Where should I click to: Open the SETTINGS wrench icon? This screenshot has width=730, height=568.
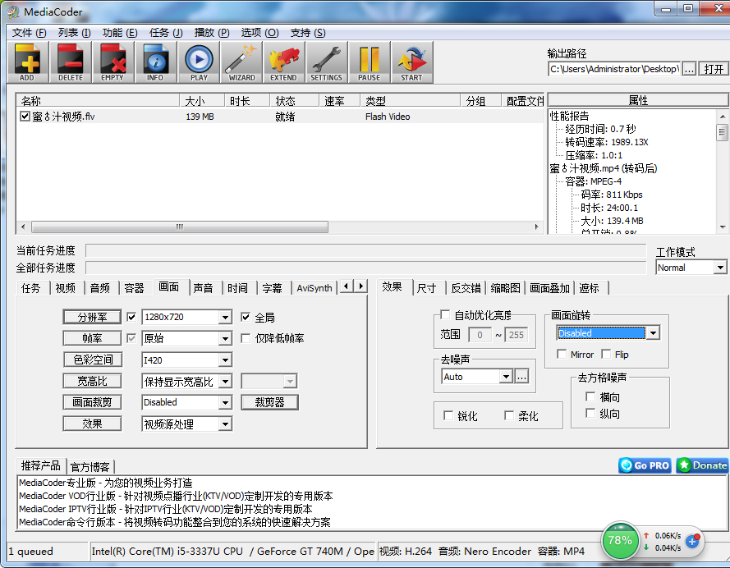(326, 63)
